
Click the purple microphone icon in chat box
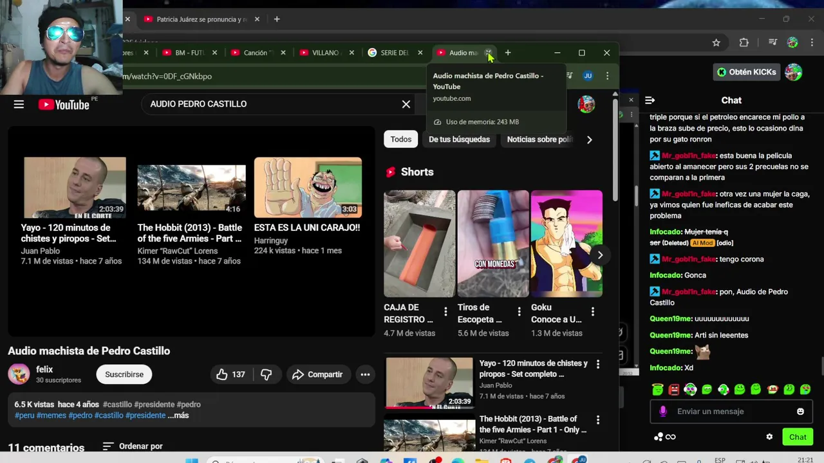pyautogui.click(x=663, y=412)
